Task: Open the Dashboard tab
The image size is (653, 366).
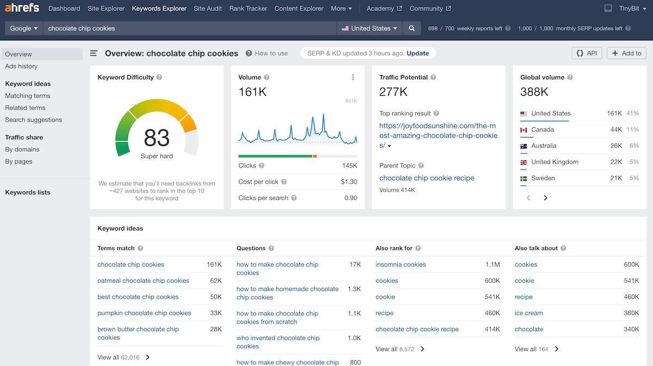Action: 64,8
